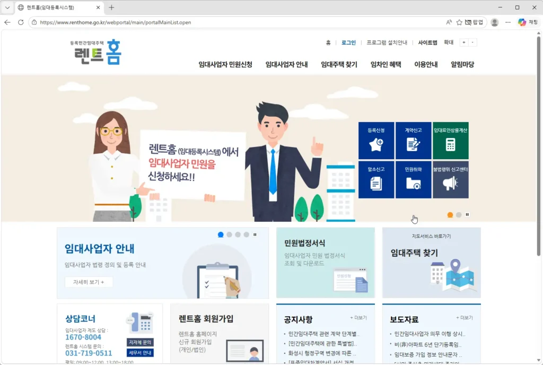Viewport: 543px width, 365px height.
Task: Select the second card slider dot
Action: pos(229,235)
